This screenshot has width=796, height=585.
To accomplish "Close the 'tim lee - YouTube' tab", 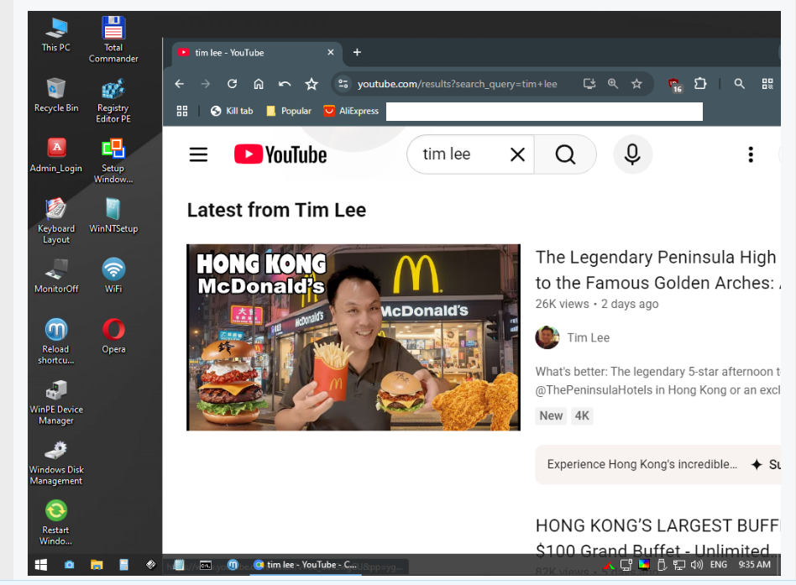I will (331, 52).
